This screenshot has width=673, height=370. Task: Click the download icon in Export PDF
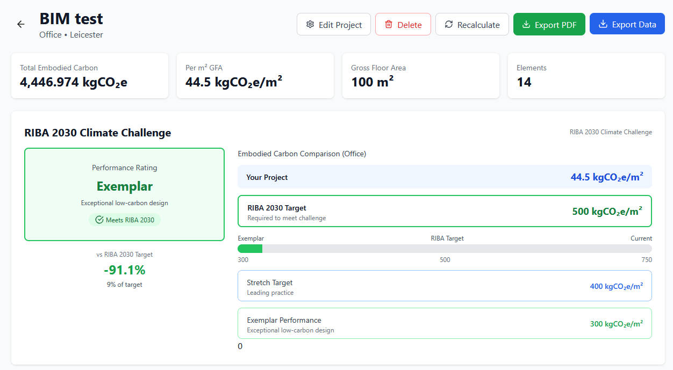pyautogui.click(x=526, y=25)
